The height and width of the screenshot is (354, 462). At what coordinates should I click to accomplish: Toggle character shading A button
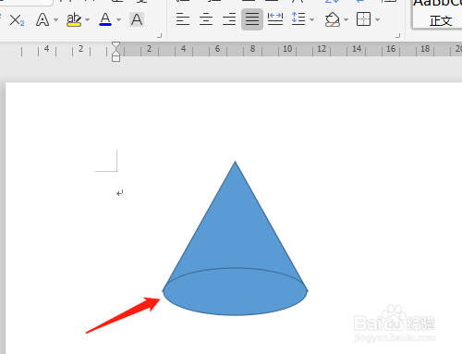pyautogui.click(x=137, y=19)
